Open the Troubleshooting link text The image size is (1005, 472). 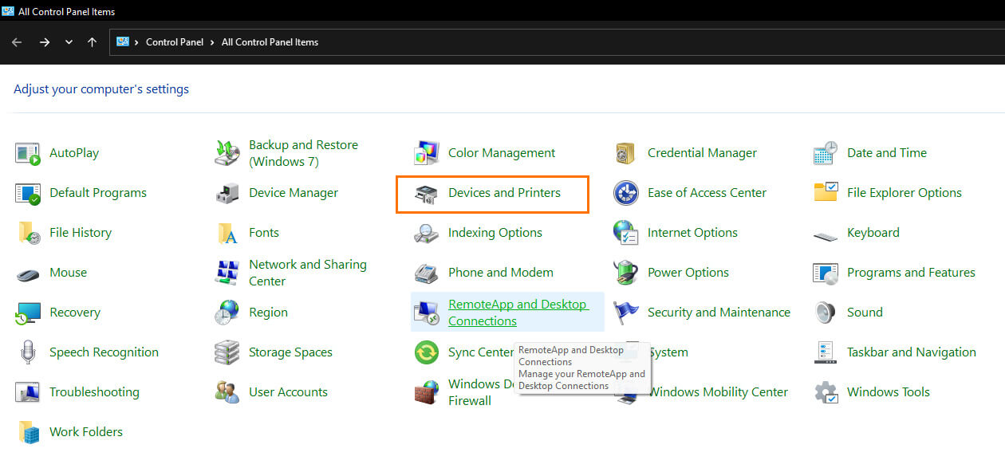pos(94,392)
